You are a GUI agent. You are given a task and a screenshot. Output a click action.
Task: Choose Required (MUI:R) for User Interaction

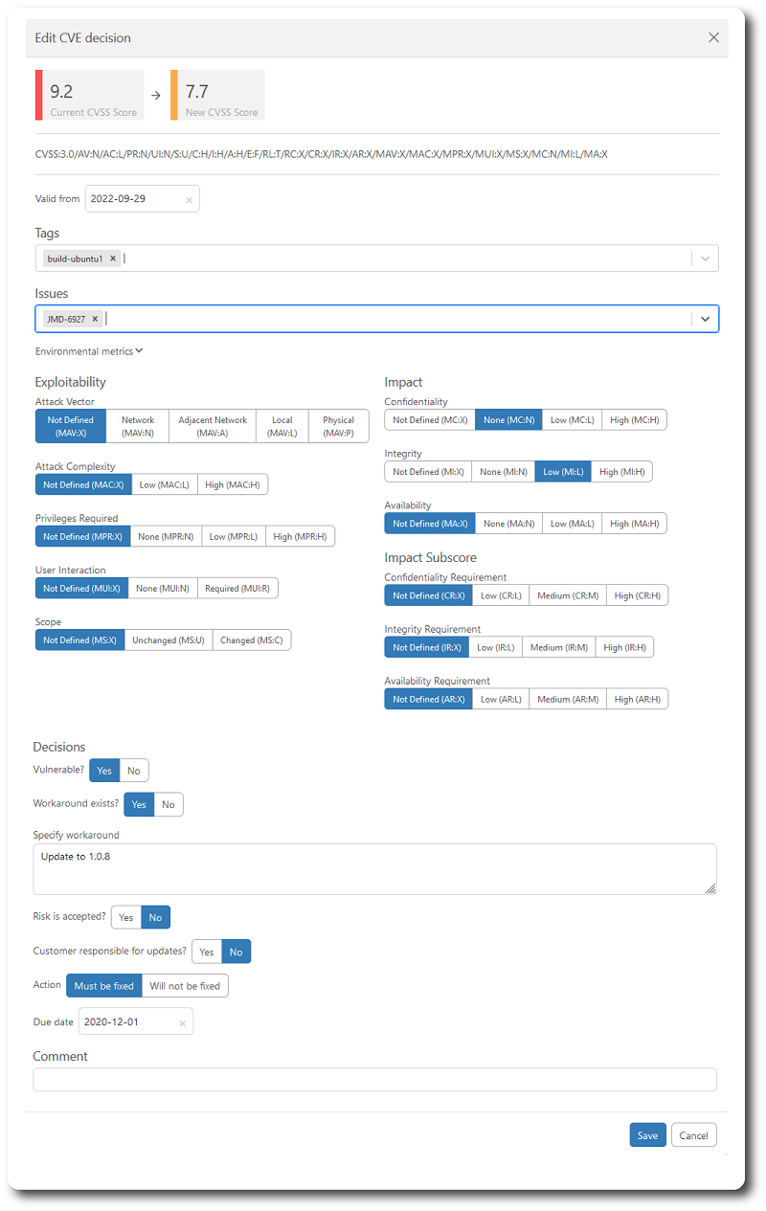(237, 589)
